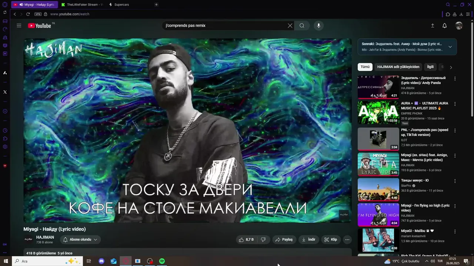Click the taskbar Ara search box

[47, 261]
